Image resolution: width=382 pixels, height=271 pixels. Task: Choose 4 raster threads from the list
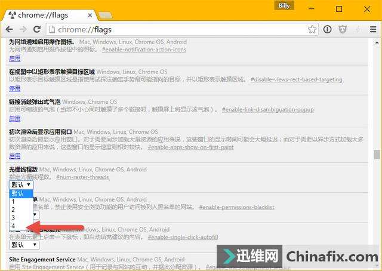pyautogui.click(x=21, y=226)
